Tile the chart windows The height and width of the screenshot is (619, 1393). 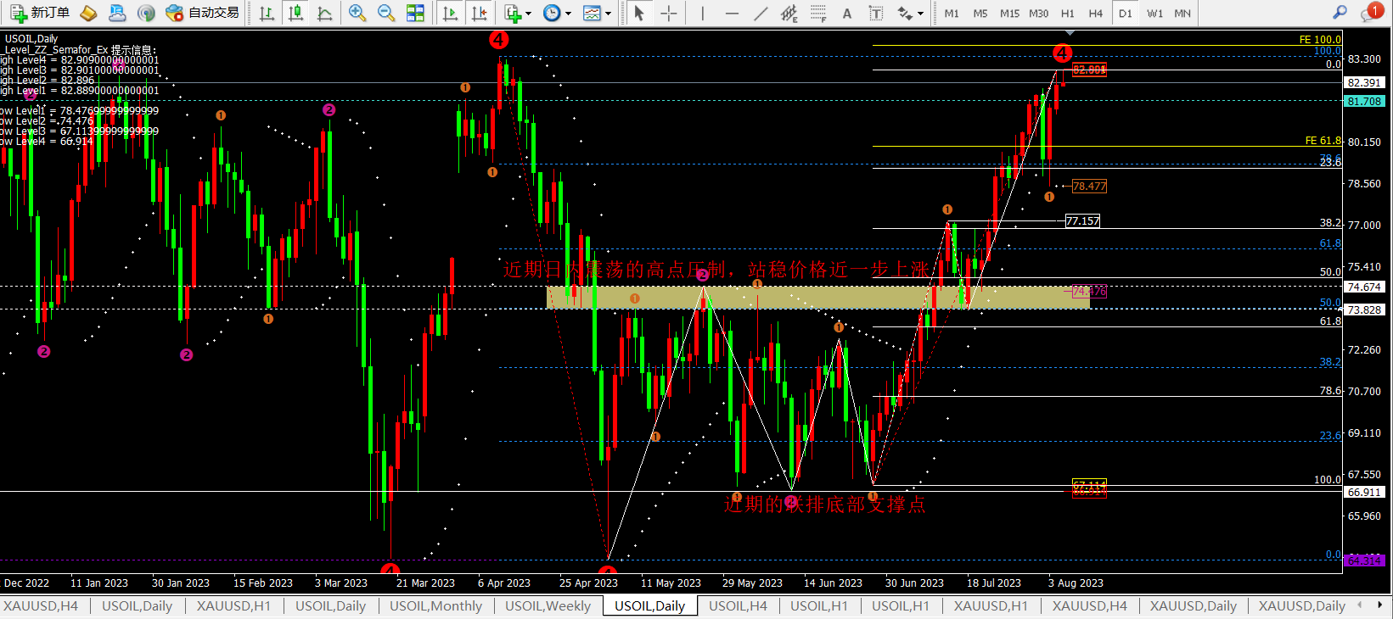click(x=415, y=13)
